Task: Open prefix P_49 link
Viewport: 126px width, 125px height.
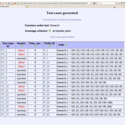Action: 46,99
